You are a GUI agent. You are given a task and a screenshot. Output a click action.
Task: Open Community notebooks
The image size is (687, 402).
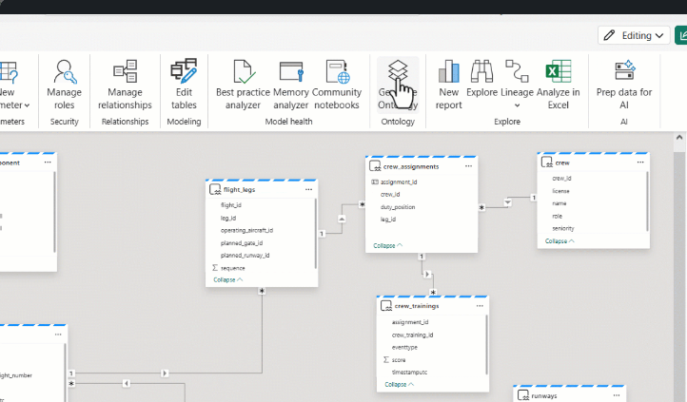[x=337, y=85]
